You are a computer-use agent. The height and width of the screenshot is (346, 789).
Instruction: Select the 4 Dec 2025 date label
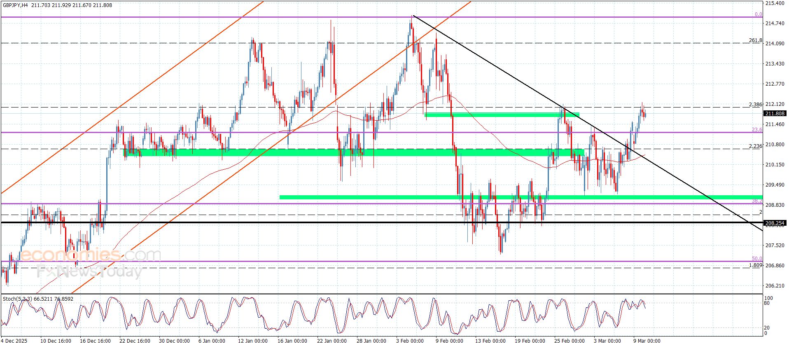click(x=14, y=341)
